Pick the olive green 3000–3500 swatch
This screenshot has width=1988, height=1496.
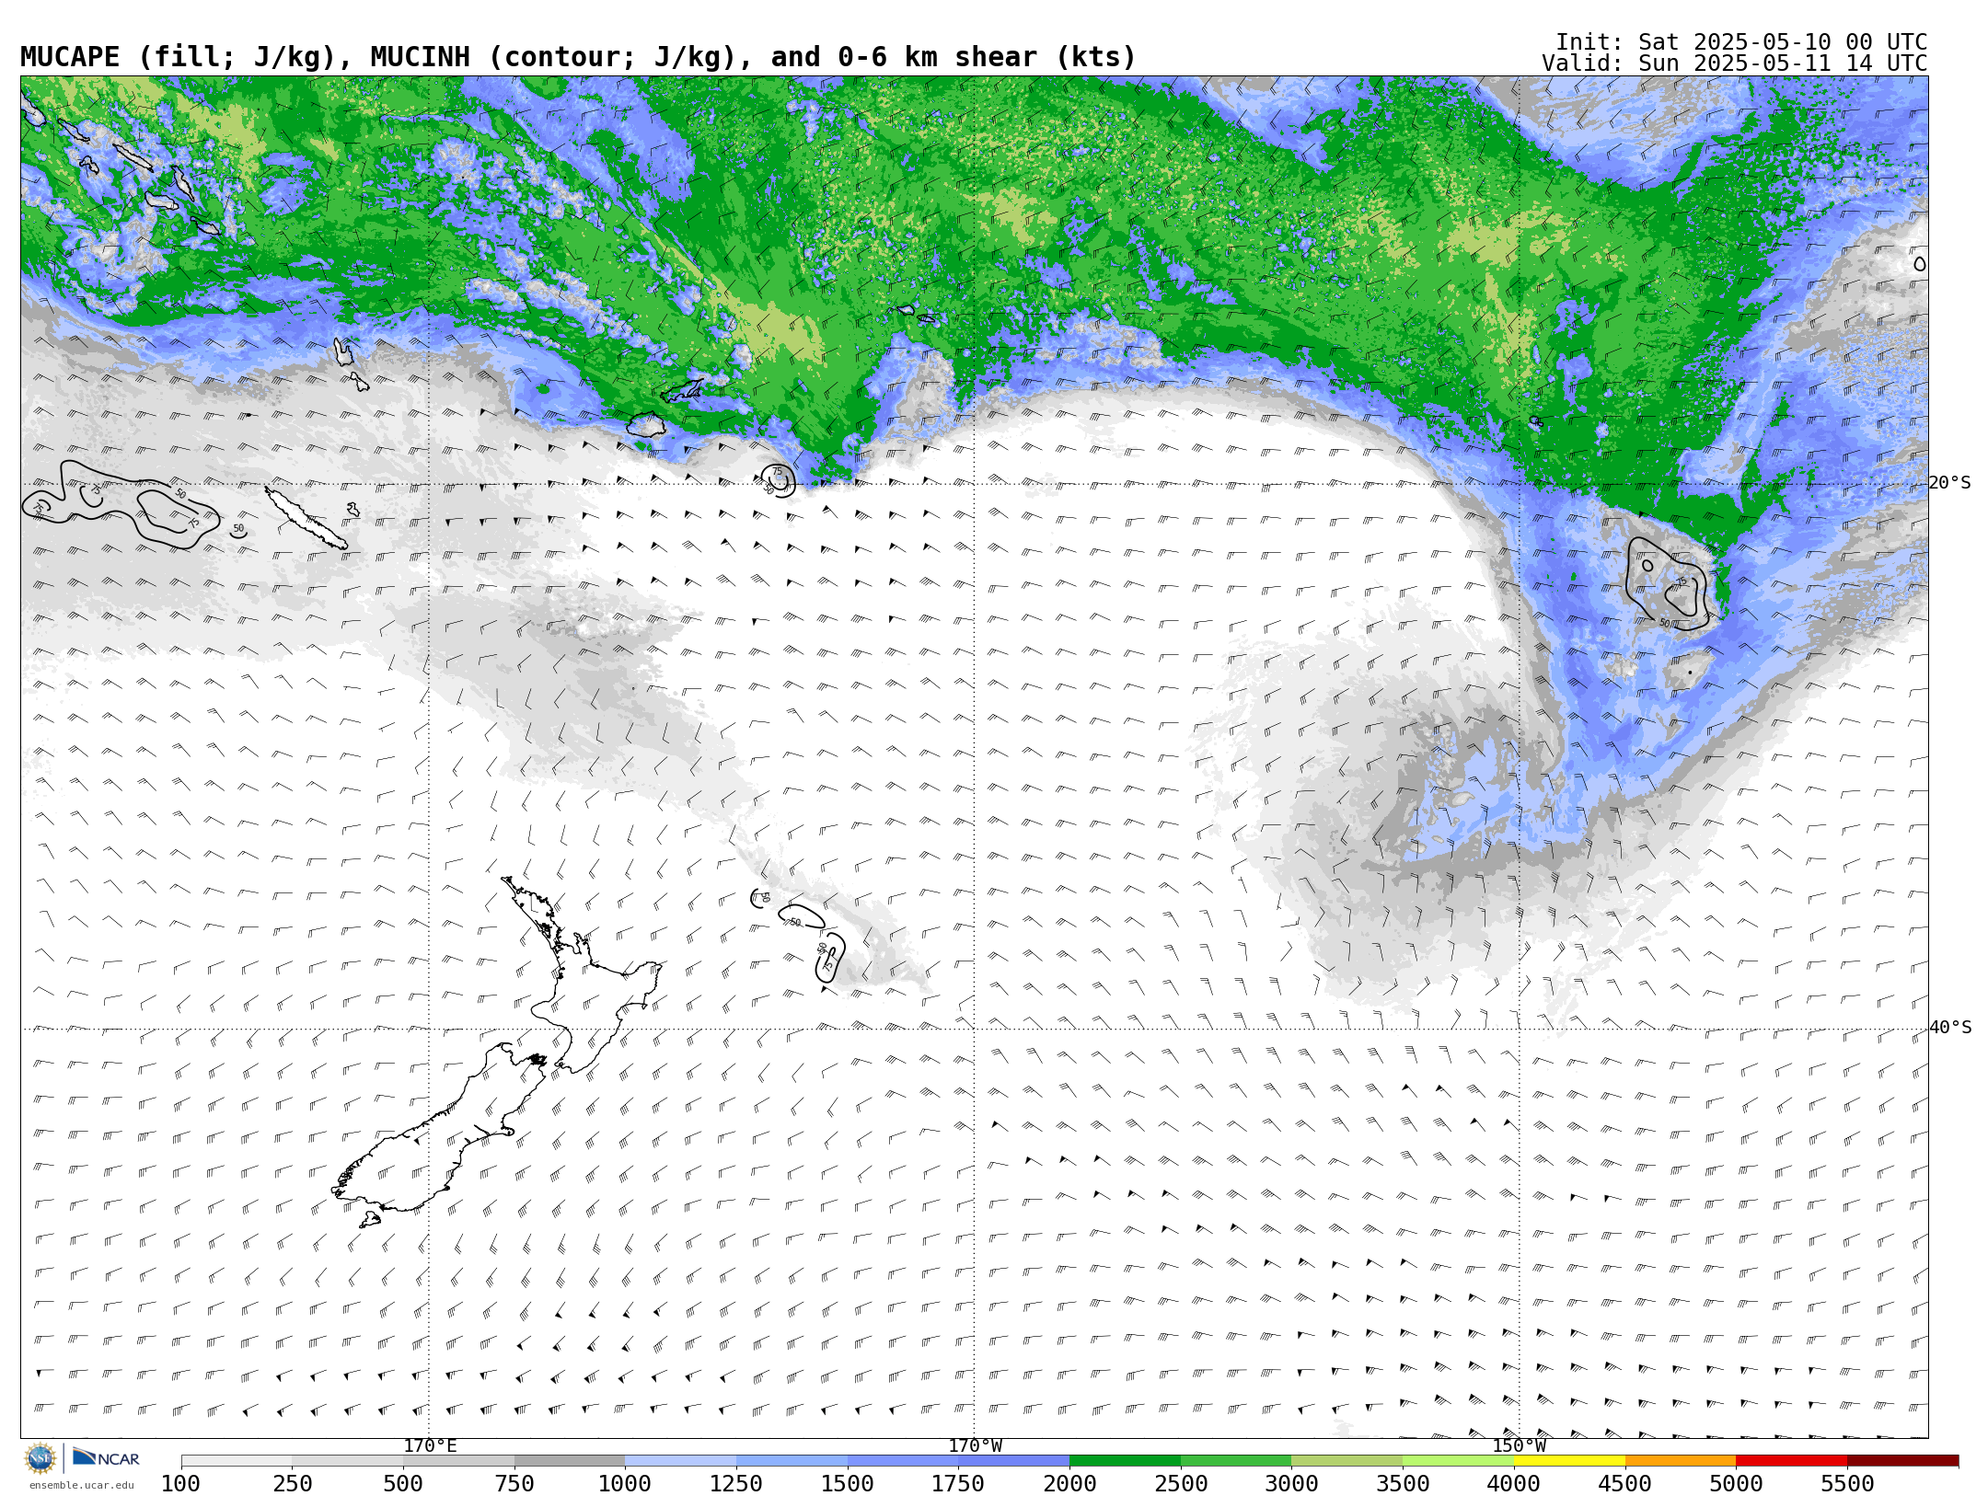[1347, 1461]
